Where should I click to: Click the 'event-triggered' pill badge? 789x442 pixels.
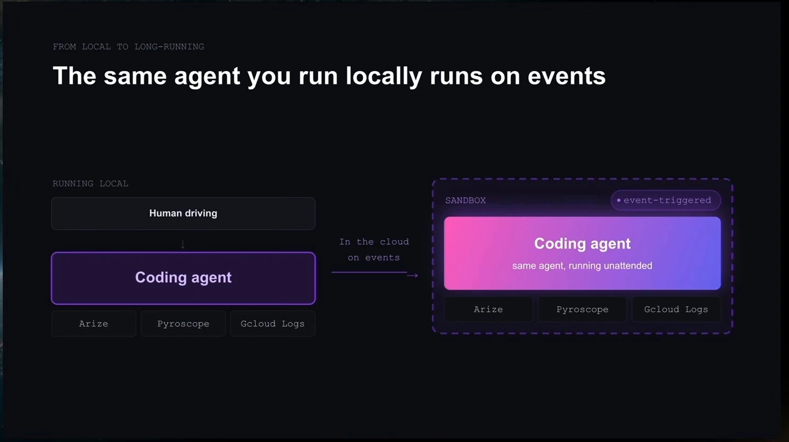click(666, 200)
